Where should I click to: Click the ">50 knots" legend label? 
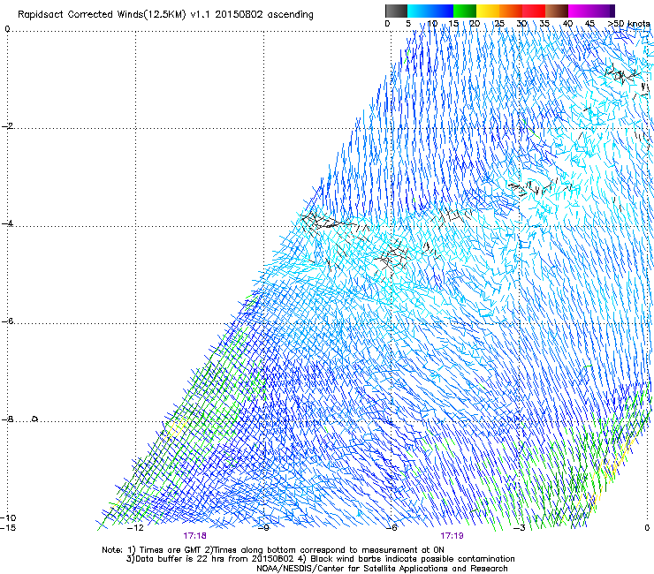click(x=629, y=24)
